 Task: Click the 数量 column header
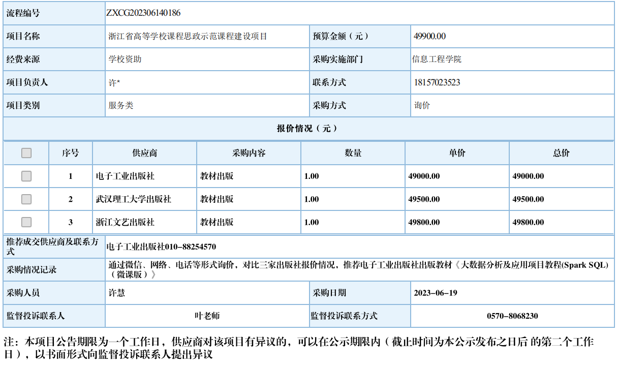point(353,153)
